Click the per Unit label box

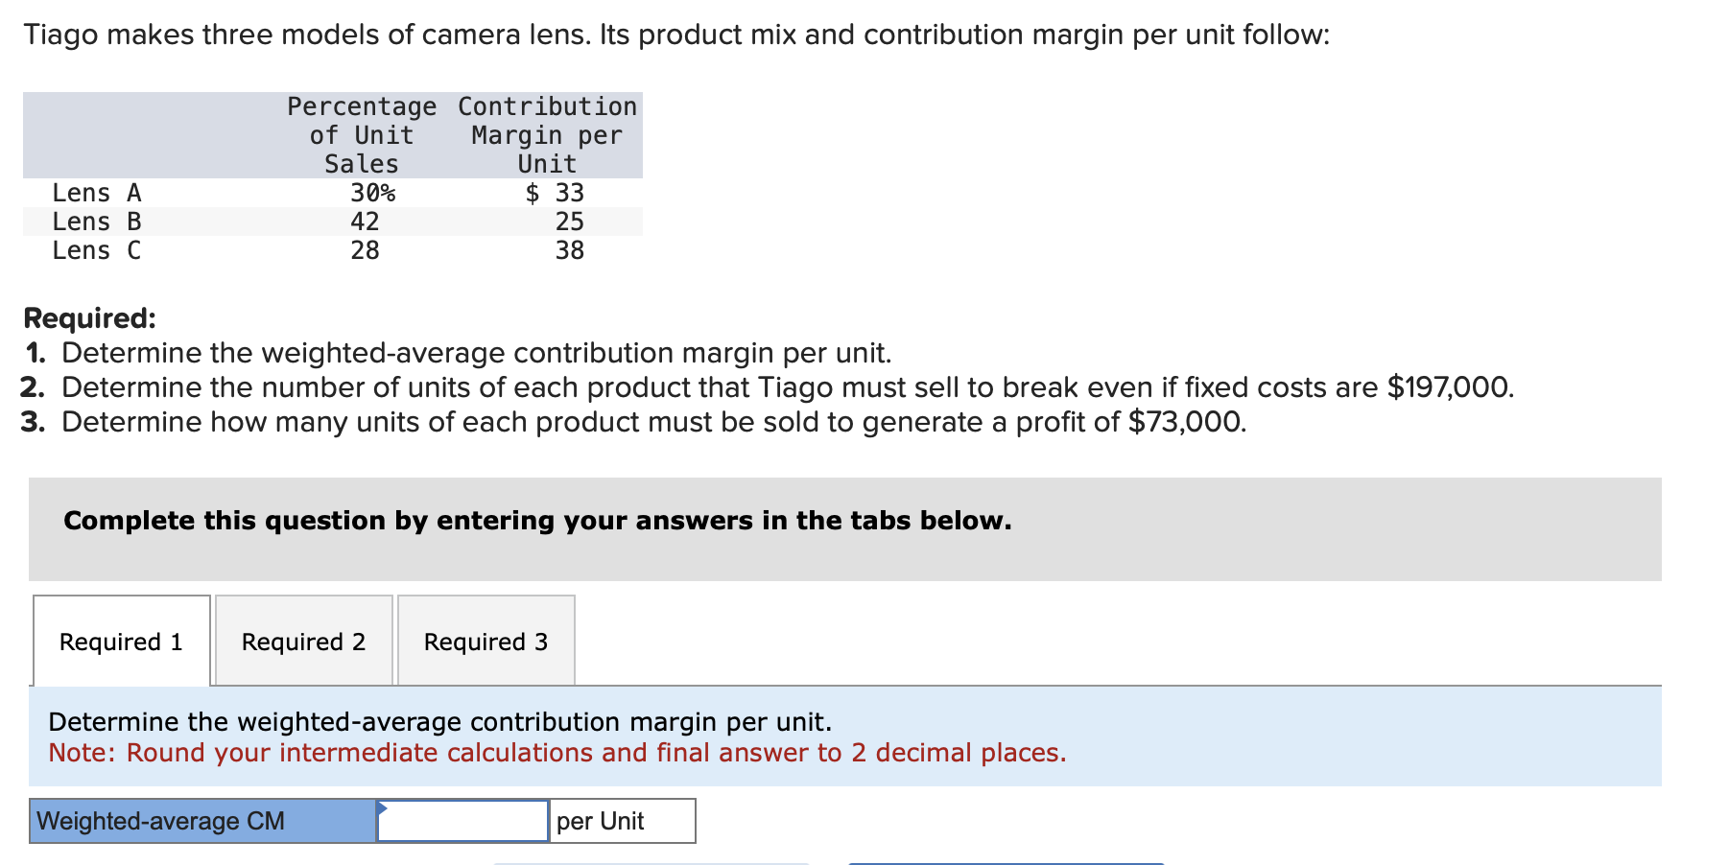pos(620,820)
